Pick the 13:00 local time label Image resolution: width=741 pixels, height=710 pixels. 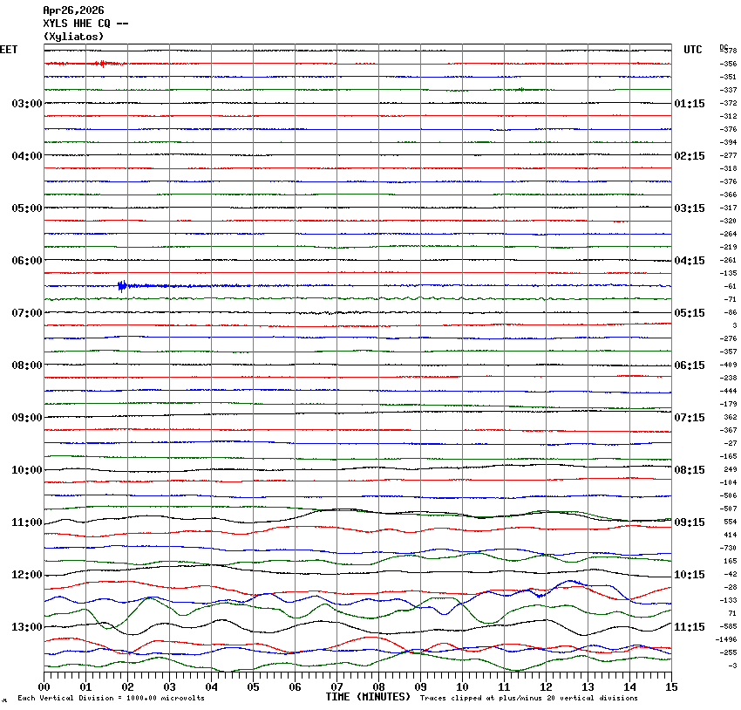pyautogui.click(x=26, y=627)
